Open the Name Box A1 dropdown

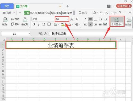click(29, 34)
